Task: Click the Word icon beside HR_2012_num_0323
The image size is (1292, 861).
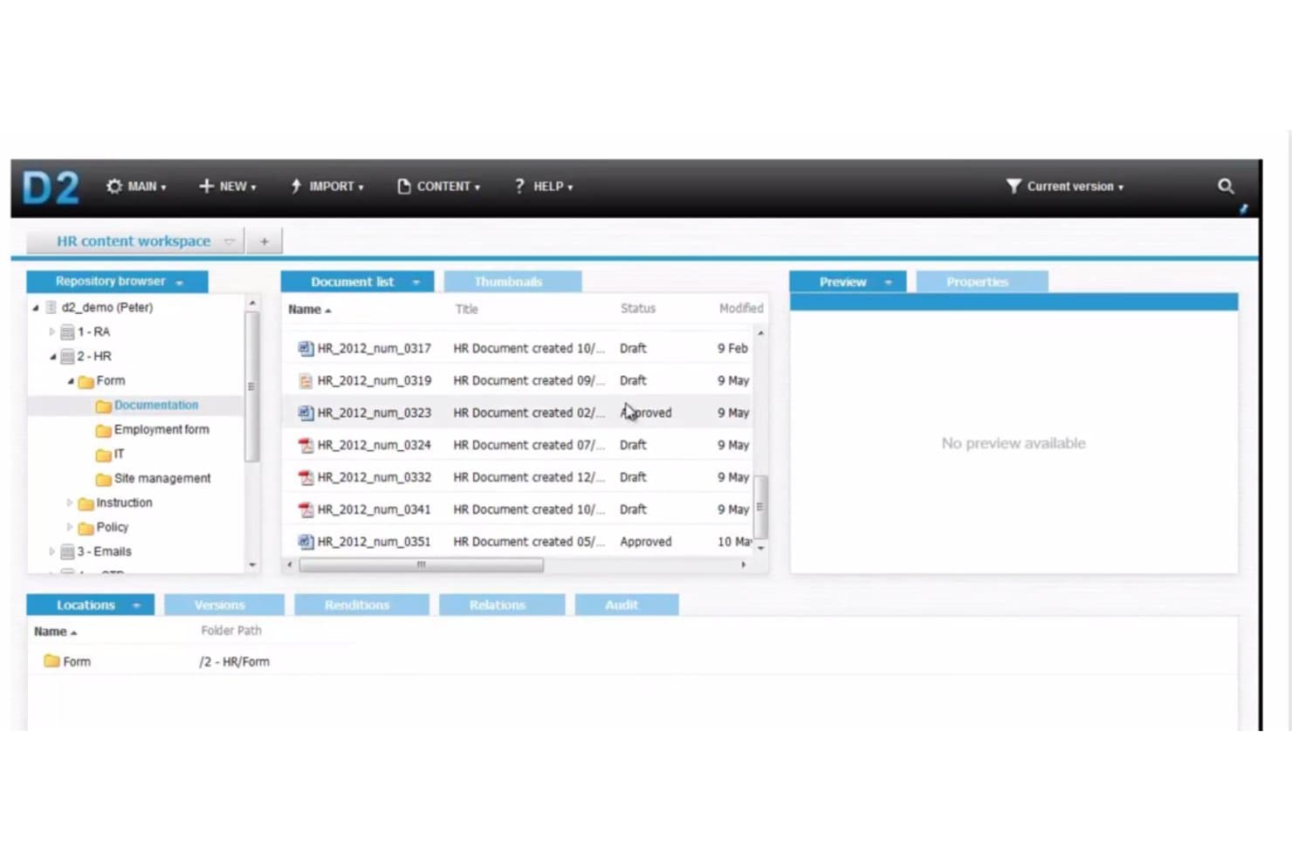Action: [x=306, y=413]
